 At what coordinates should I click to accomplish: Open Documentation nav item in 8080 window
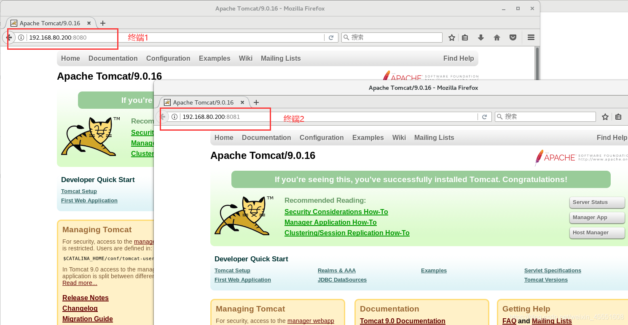(x=113, y=59)
